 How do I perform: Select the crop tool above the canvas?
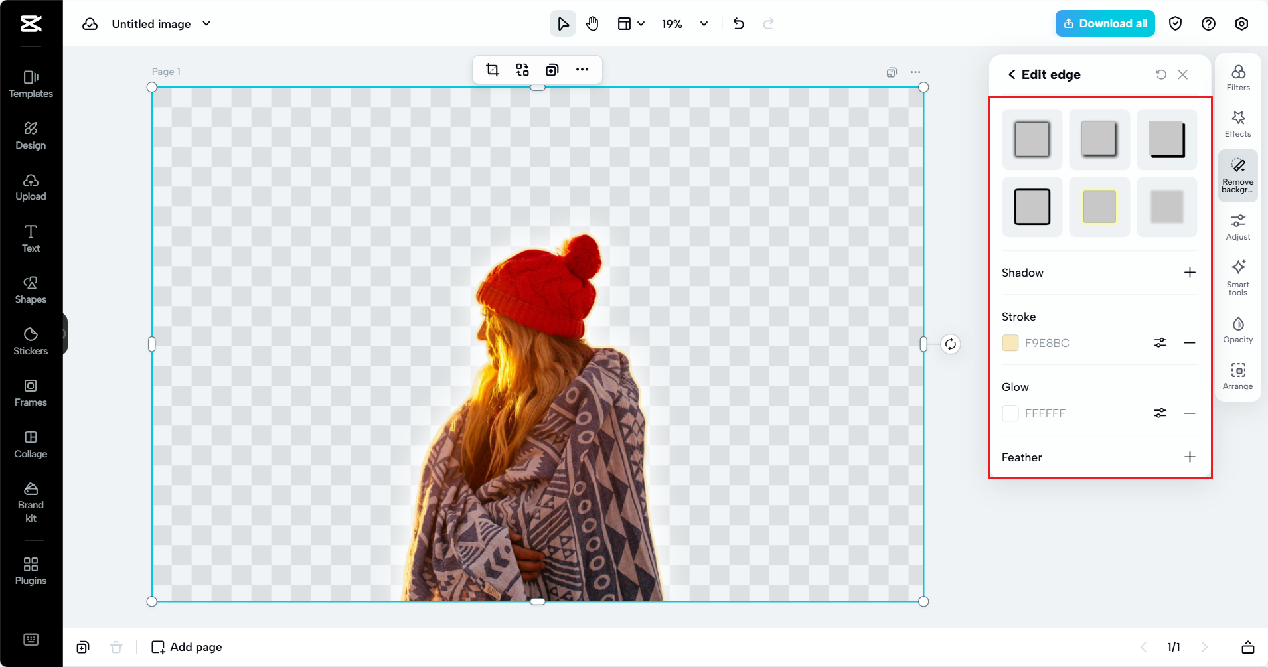(x=492, y=69)
